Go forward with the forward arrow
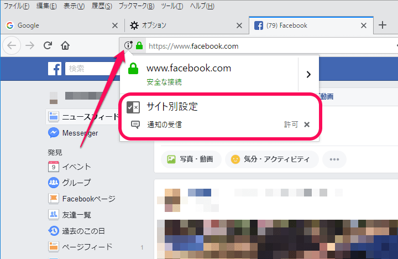Image resolution: width=398 pixels, height=259 pixels. point(30,46)
